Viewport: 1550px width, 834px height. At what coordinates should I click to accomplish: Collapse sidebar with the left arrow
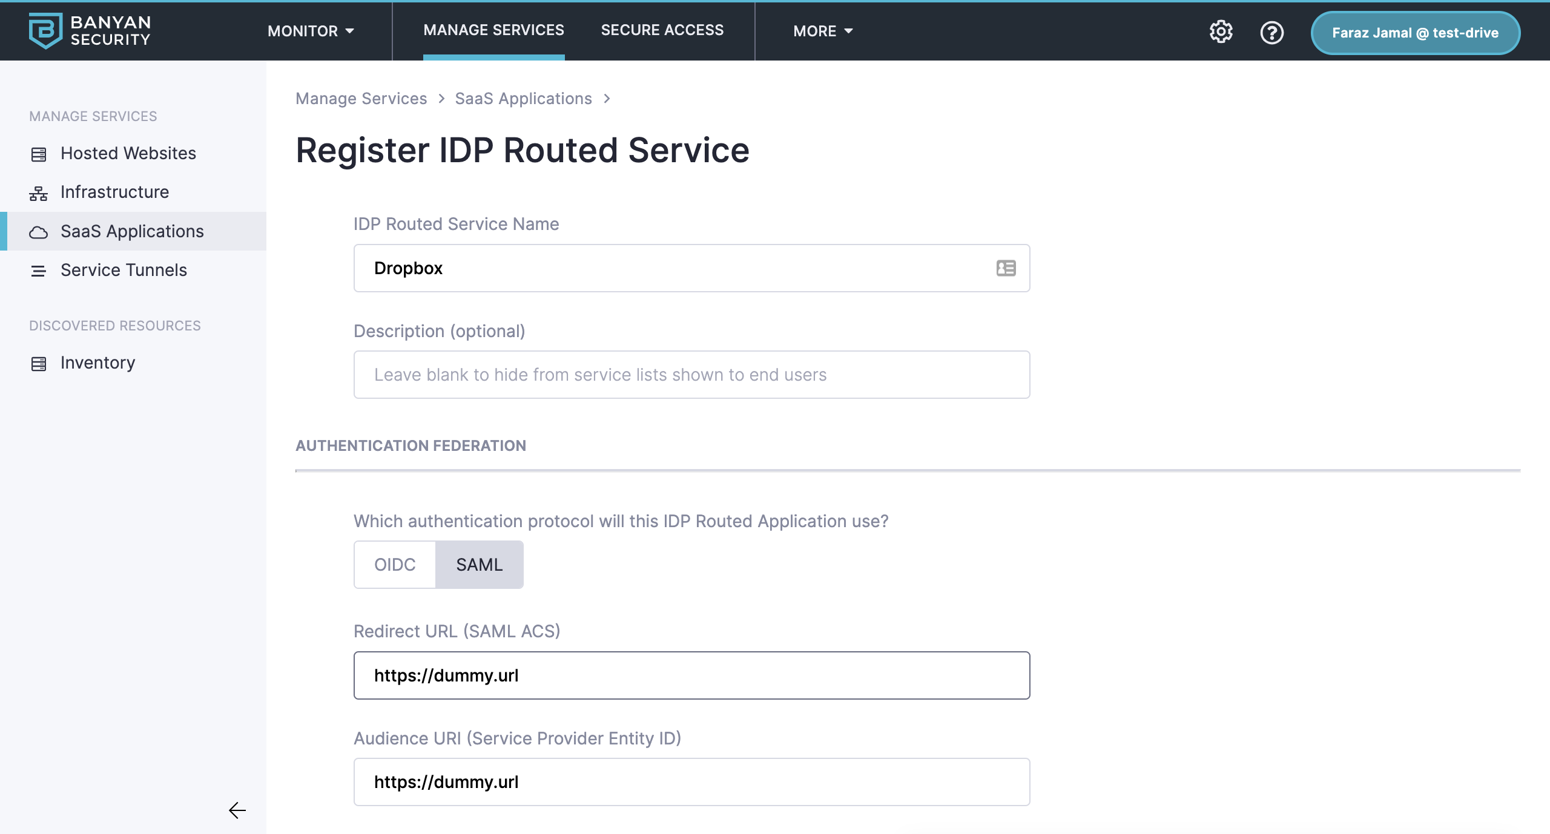pos(237,810)
